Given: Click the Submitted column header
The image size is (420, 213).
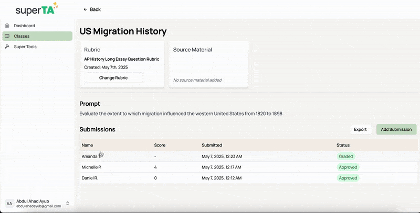Looking at the screenshot, I should [x=212, y=145].
